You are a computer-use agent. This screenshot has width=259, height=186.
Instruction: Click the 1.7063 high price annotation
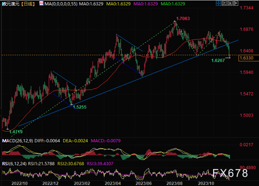point(183,18)
